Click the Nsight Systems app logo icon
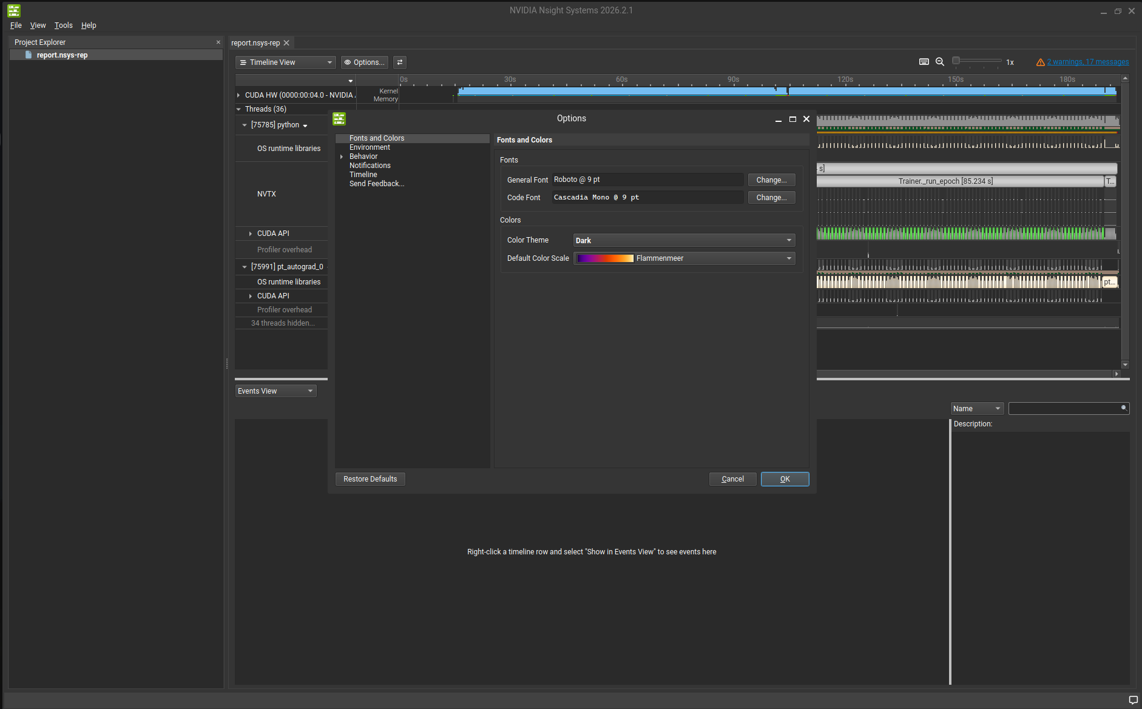 point(13,10)
